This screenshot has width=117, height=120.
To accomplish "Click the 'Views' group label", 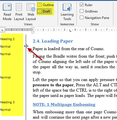I will pyautogui.click(x=28, y=24).
